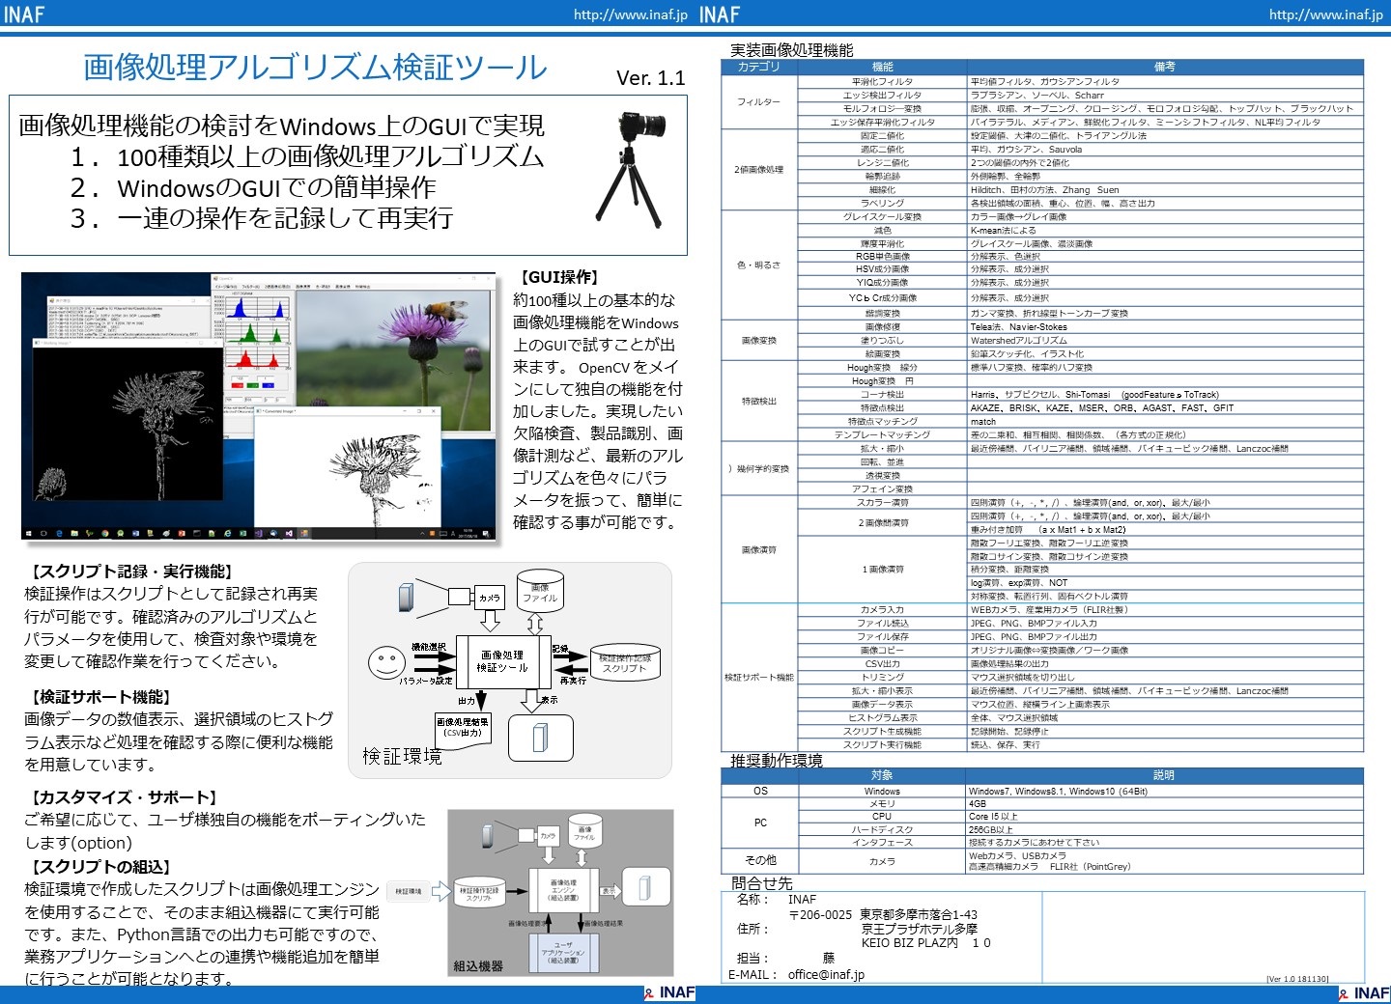Click the INAF logo at bottom center
The width and height of the screenshot is (1391, 1004).
pos(669,993)
